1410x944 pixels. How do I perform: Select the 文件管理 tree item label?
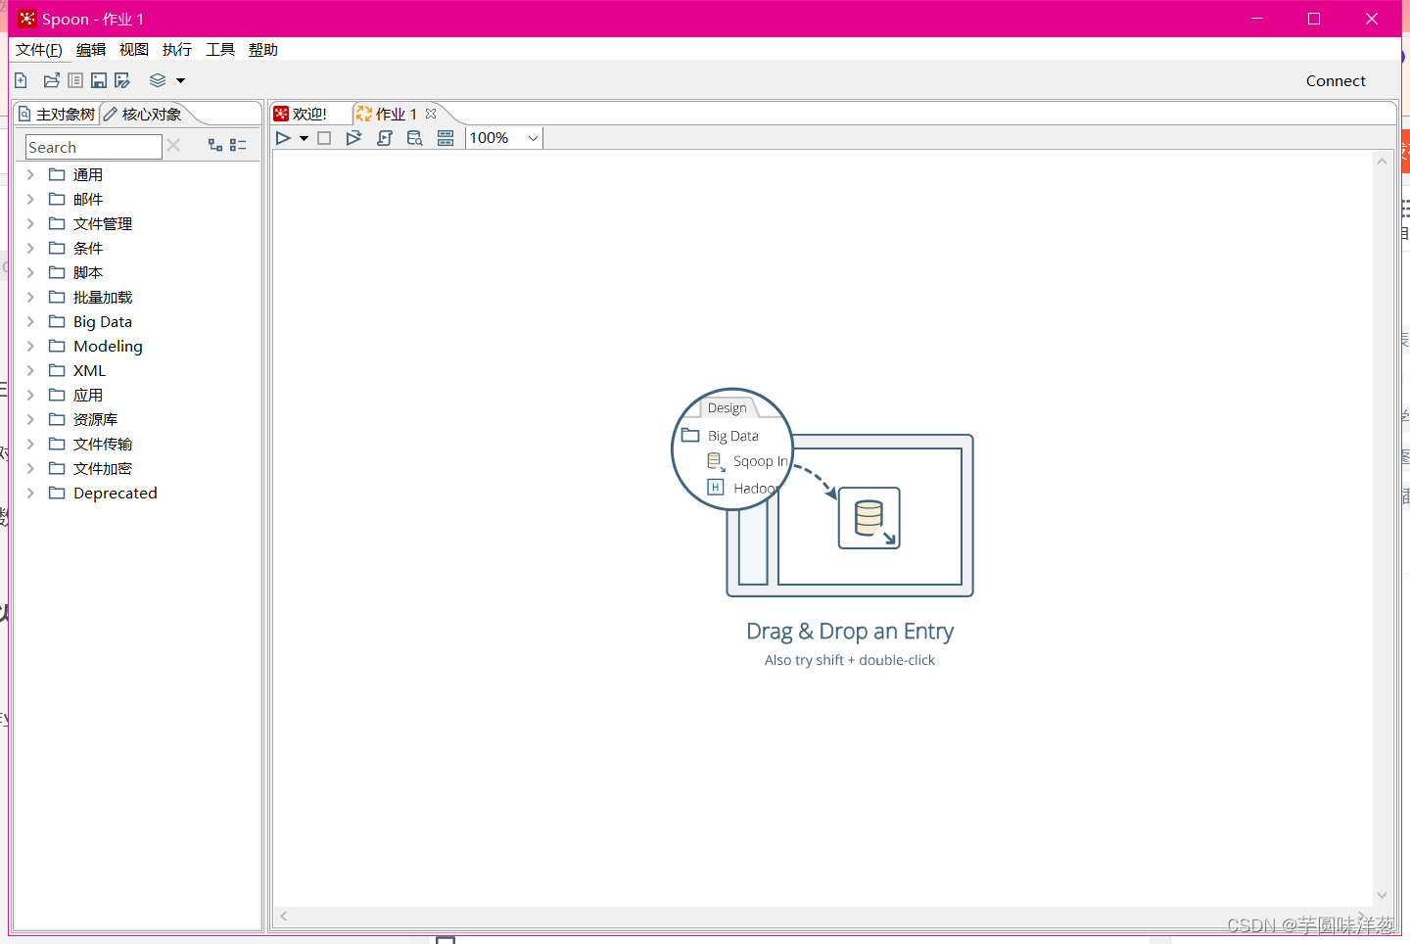103,223
